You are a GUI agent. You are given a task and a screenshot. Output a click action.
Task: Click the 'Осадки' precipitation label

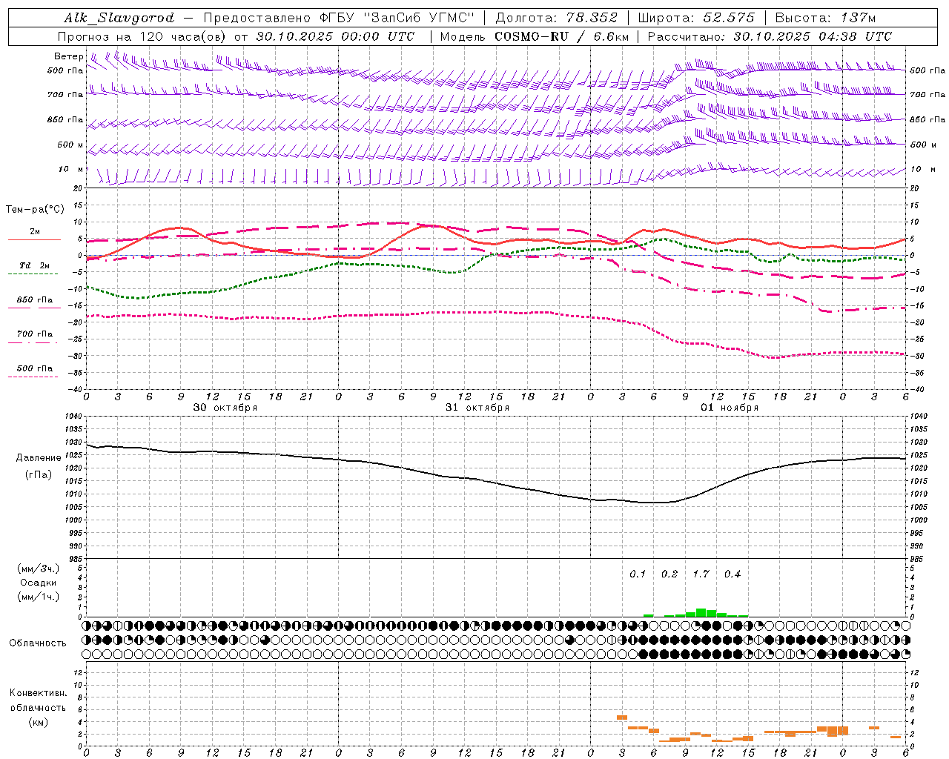pyautogui.click(x=39, y=583)
